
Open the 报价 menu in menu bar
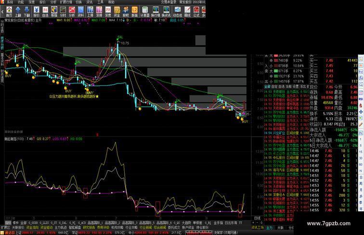[42, 2]
